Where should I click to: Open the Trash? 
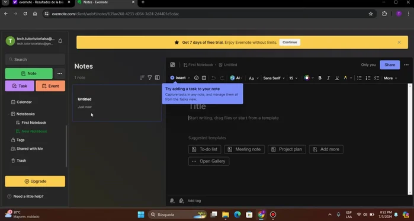(x=18, y=161)
